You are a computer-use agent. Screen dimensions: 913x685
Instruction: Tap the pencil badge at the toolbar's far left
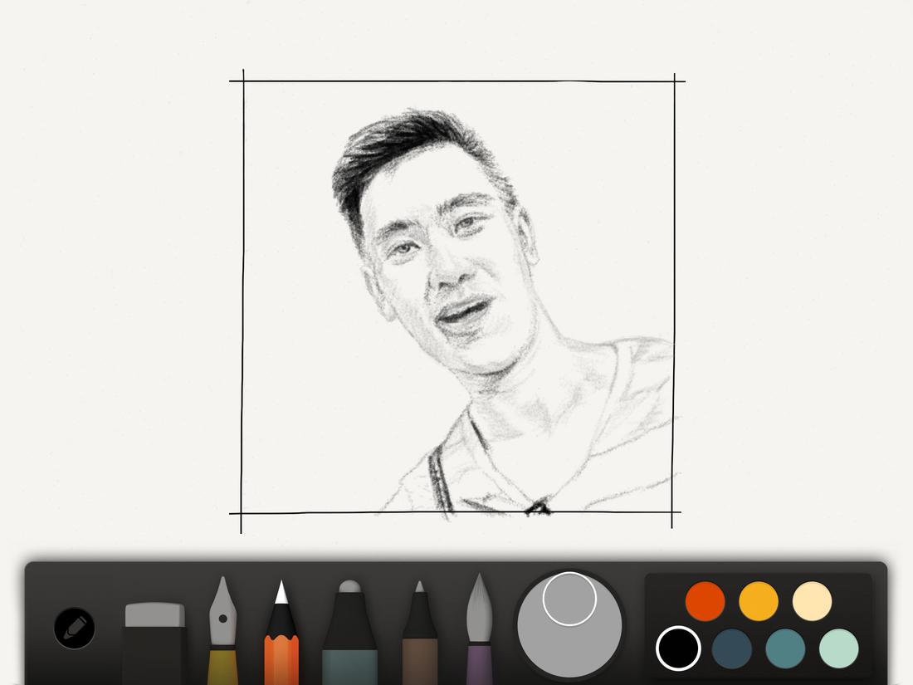73,627
